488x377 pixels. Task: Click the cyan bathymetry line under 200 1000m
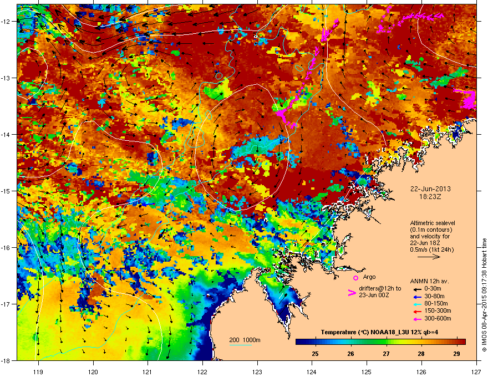click(241, 345)
